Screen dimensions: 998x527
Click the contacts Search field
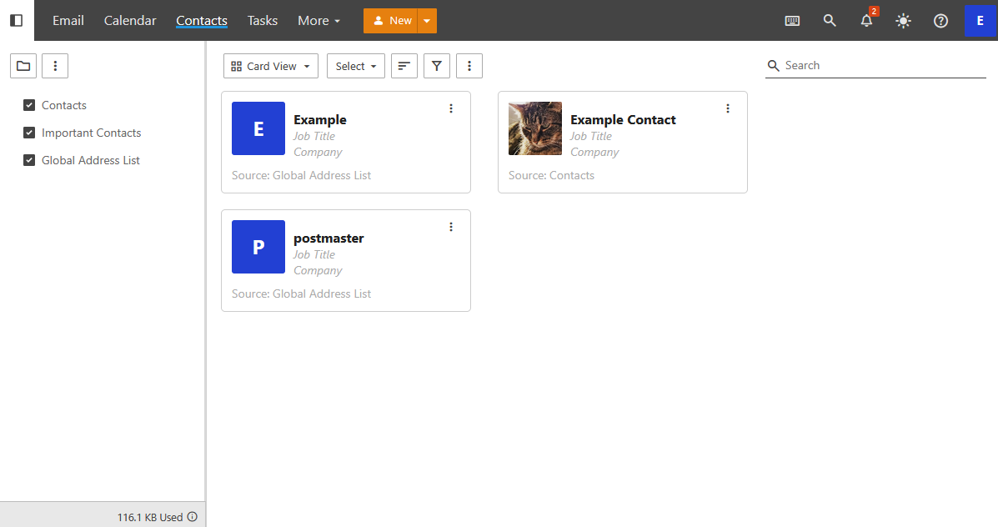pos(882,65)
